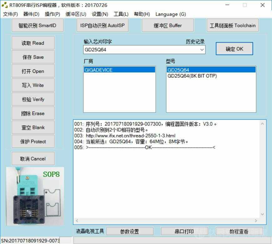Click the SOP8 adapter socket image
The image size is (272, 244).
35,196
